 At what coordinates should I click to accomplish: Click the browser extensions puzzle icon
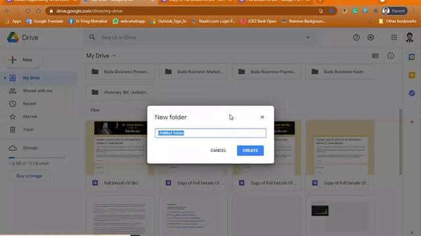click(x=376, y=11)
